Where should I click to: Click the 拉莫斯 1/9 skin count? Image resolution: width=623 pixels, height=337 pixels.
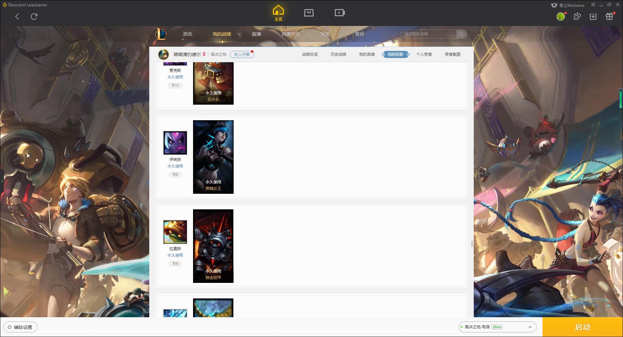point(175,264)
